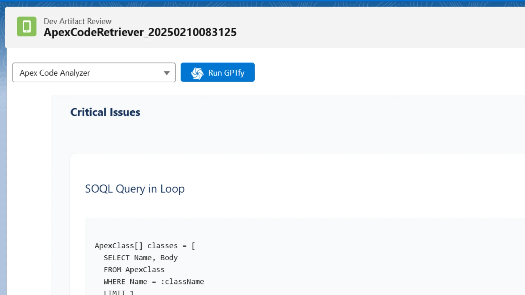
Task: Select the code line SELECT Name, Body
Action: [141, 258]
